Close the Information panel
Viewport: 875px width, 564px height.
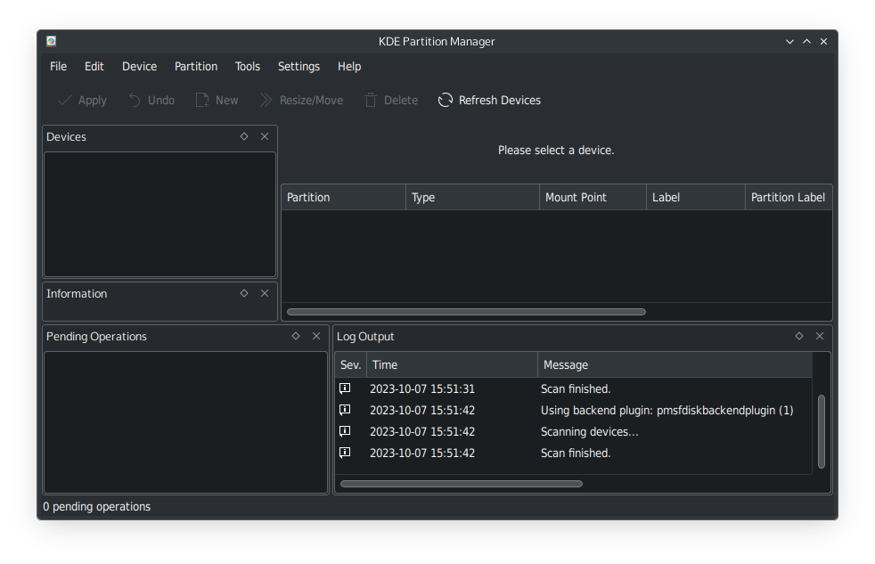265,293
